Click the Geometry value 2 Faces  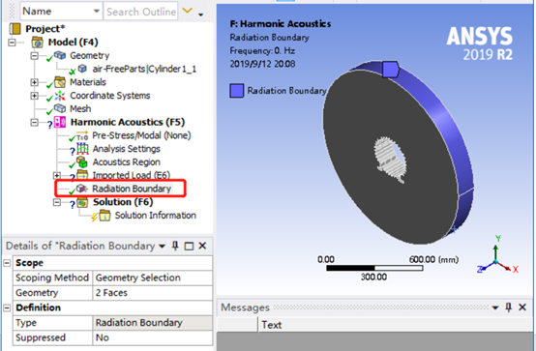(153, 293)
